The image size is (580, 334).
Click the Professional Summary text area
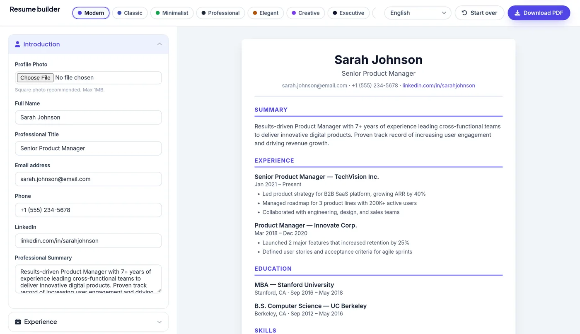pos(88,279)
